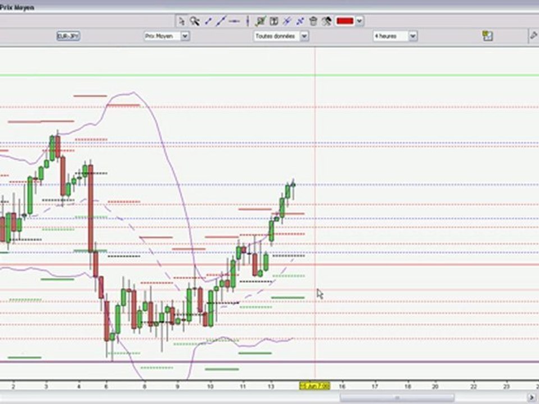Select the horizontal line drawing tool
The image size is (539, 404).
point(235,21)
